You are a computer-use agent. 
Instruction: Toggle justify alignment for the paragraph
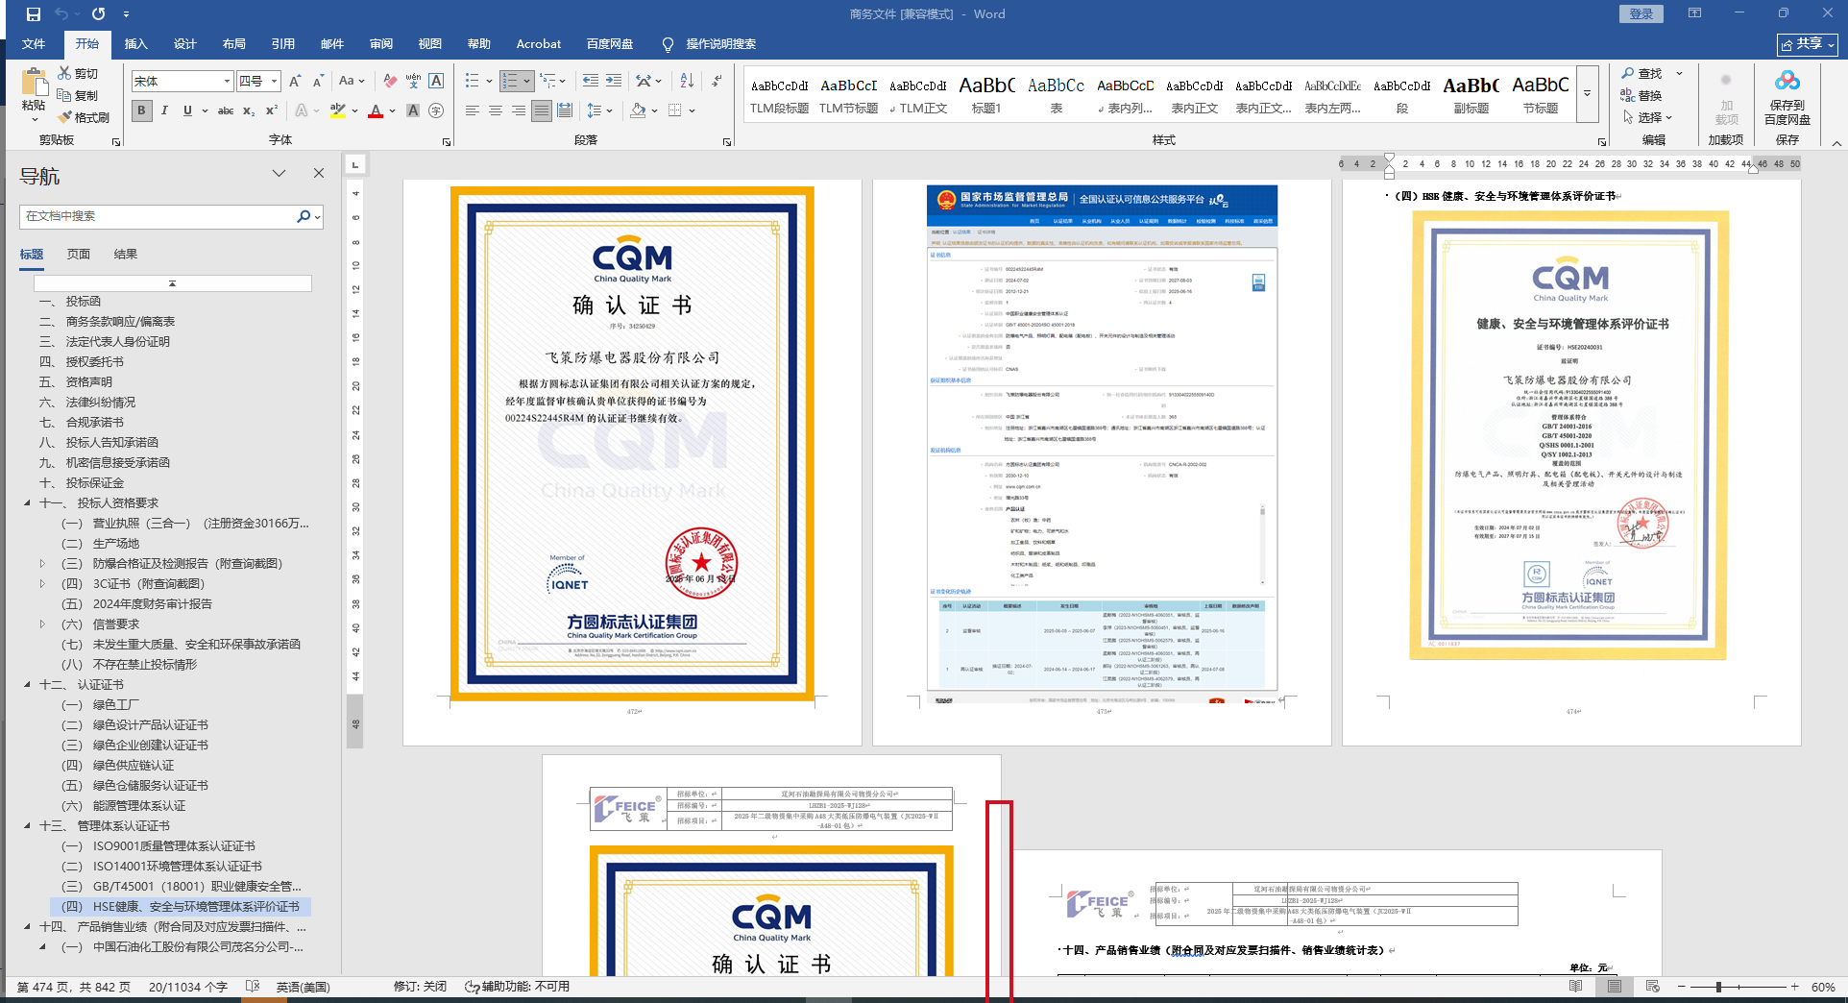tap(542, 110)
